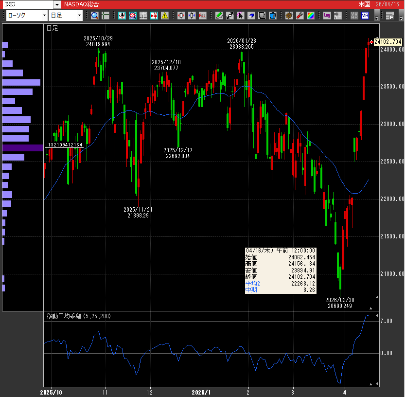Toggle the VWAP indicator
The image size is (405, 397).
[x=354, y=16]
